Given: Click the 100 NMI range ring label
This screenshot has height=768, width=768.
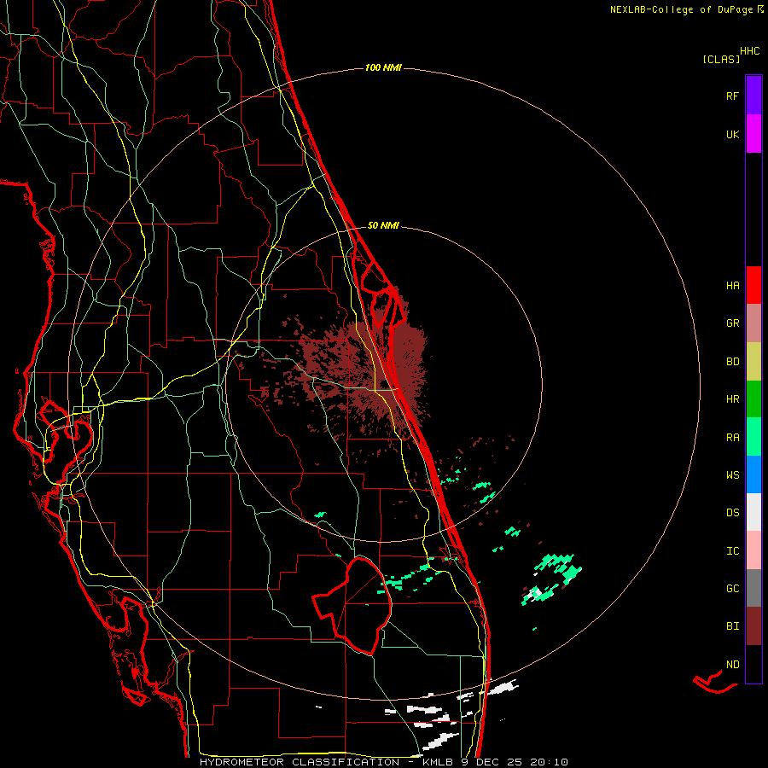Looking at the screenshot, I should pos(383,67).
